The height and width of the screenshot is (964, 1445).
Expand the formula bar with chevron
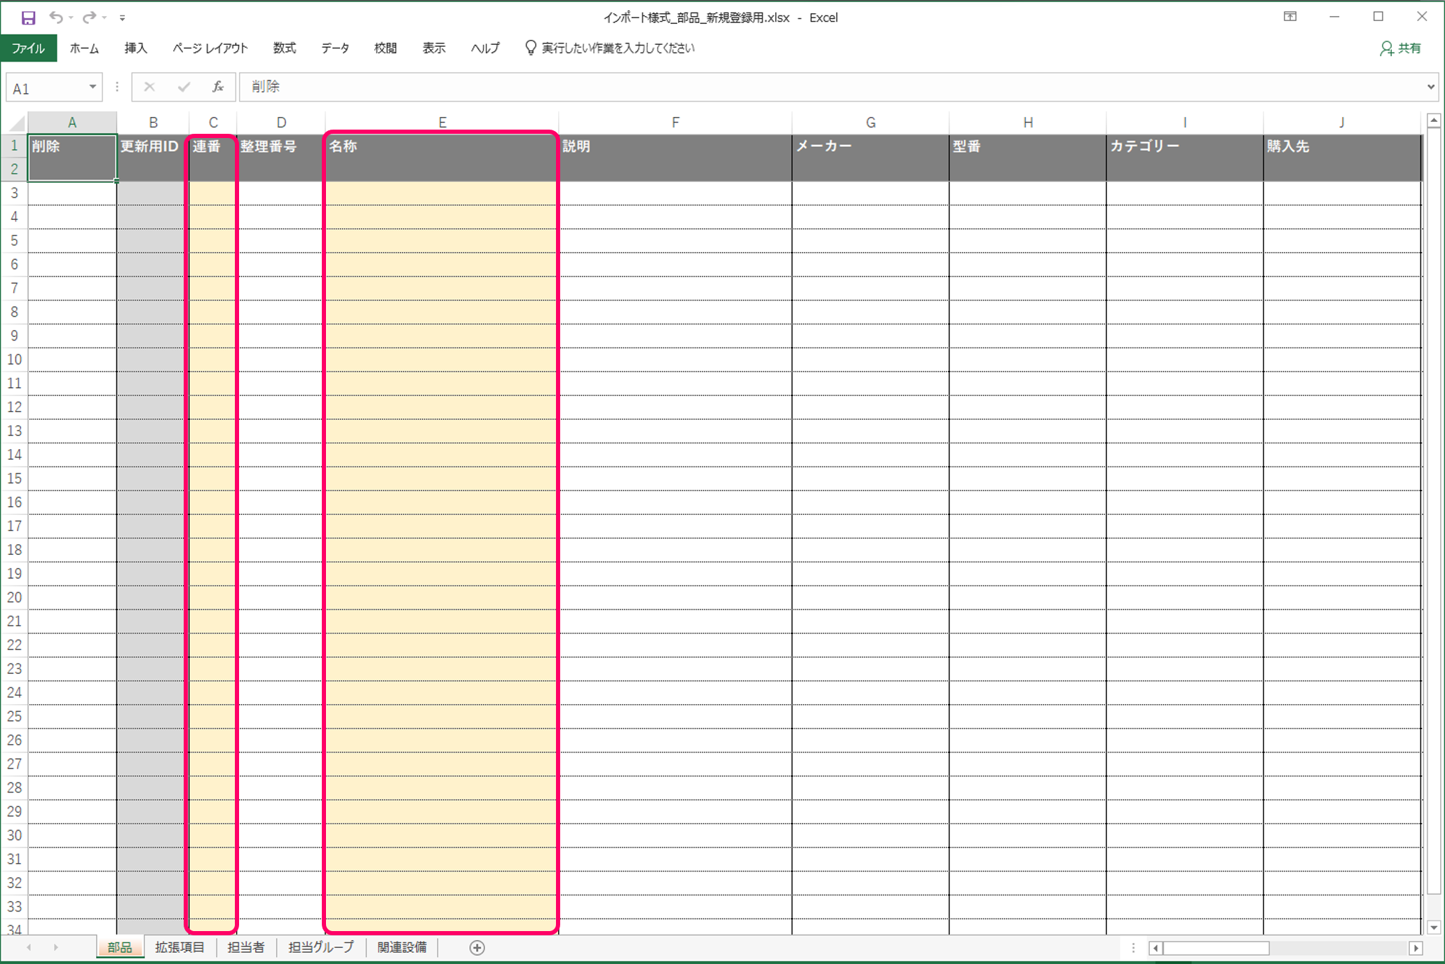pos(1430,87)
